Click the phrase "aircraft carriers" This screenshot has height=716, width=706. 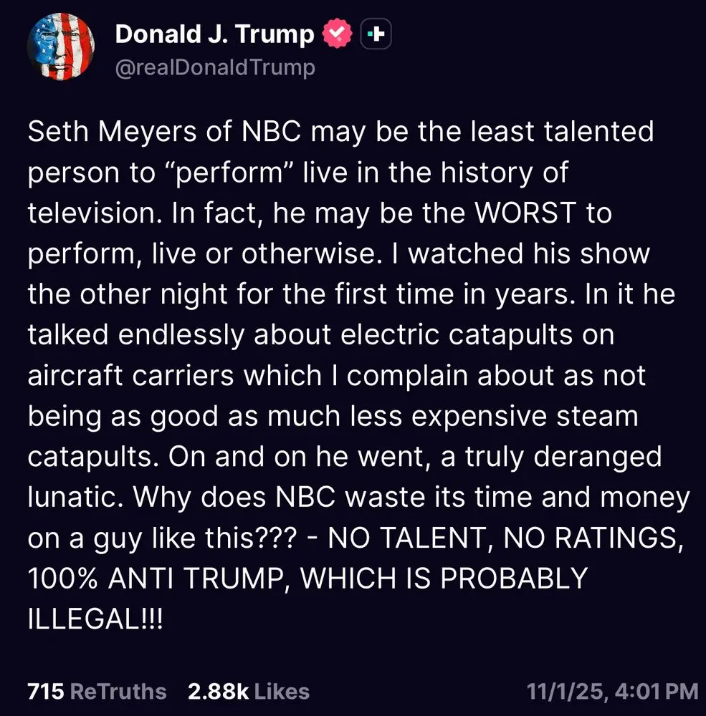pyautogui.click(x=132, y=376)
